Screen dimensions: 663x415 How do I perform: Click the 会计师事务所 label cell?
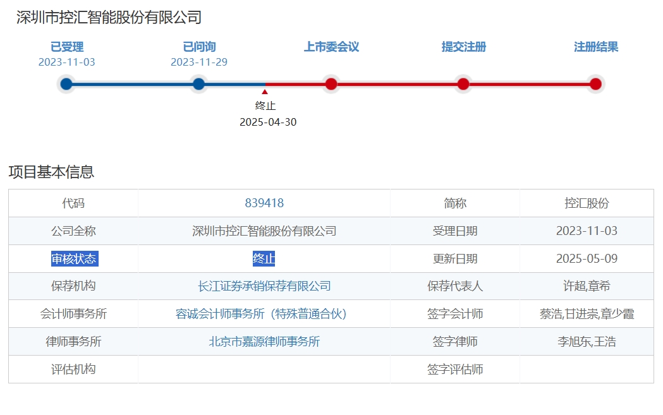[x=73, y=314]
